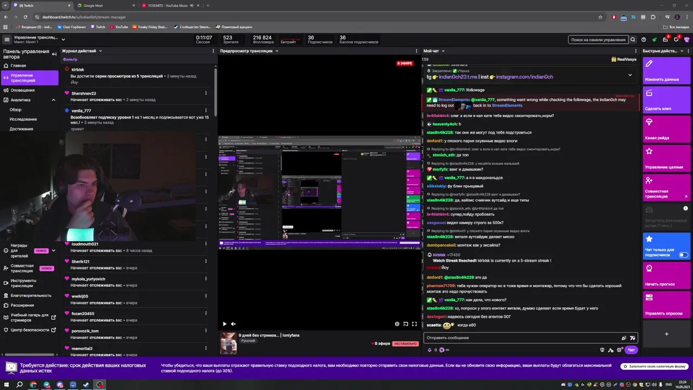
Task: Open instagram.com/indian0ch link in pinned message
Action: point(525,77)
